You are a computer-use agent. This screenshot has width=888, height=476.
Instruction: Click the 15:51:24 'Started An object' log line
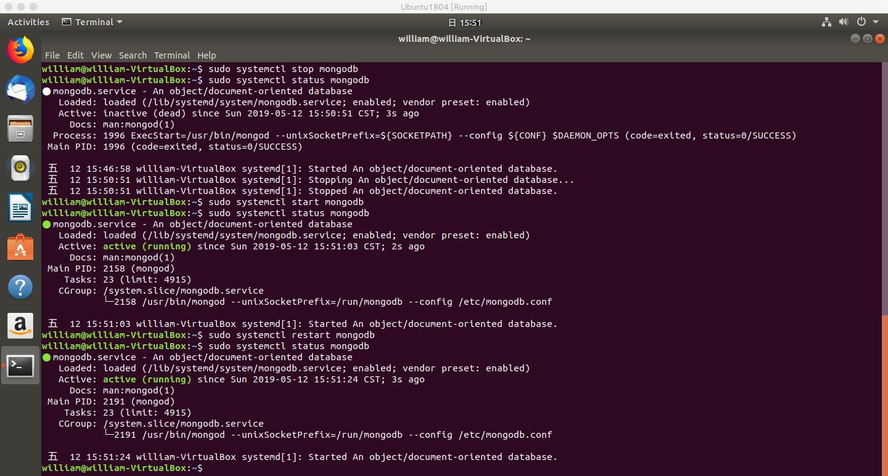302,457
